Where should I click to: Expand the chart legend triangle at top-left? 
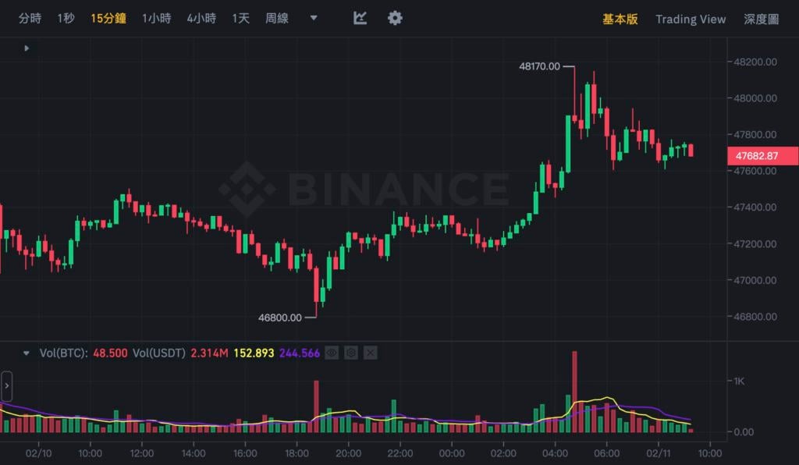[x=27, y=48]
